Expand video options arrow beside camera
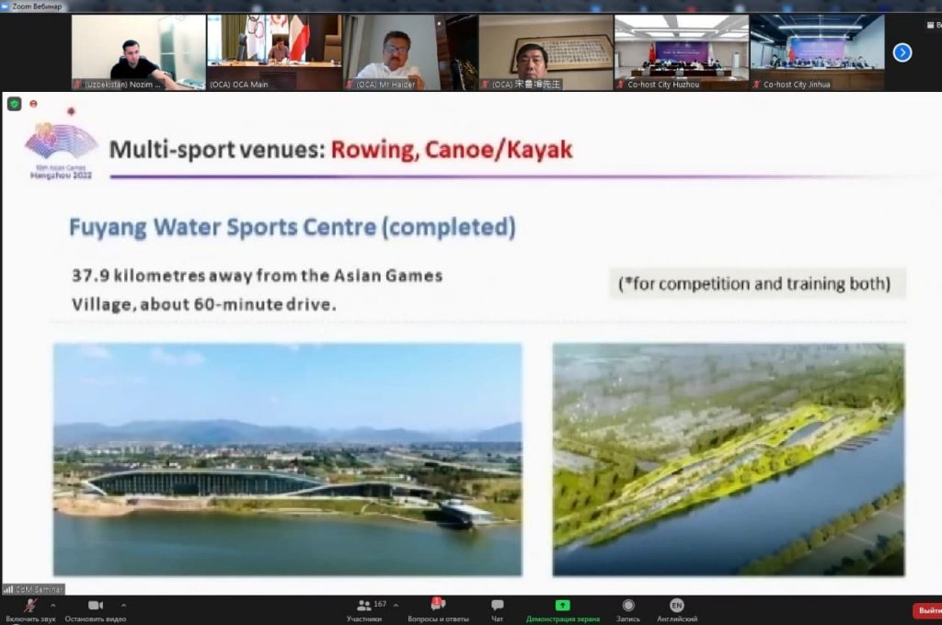Viewport: 942px width, 625px height. (x=123, y=606)
